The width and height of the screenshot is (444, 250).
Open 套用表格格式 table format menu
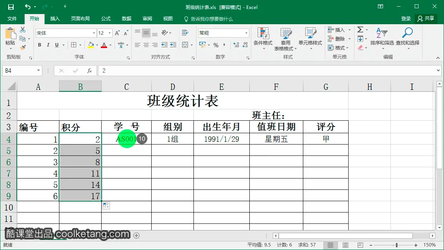click(285, 39)
